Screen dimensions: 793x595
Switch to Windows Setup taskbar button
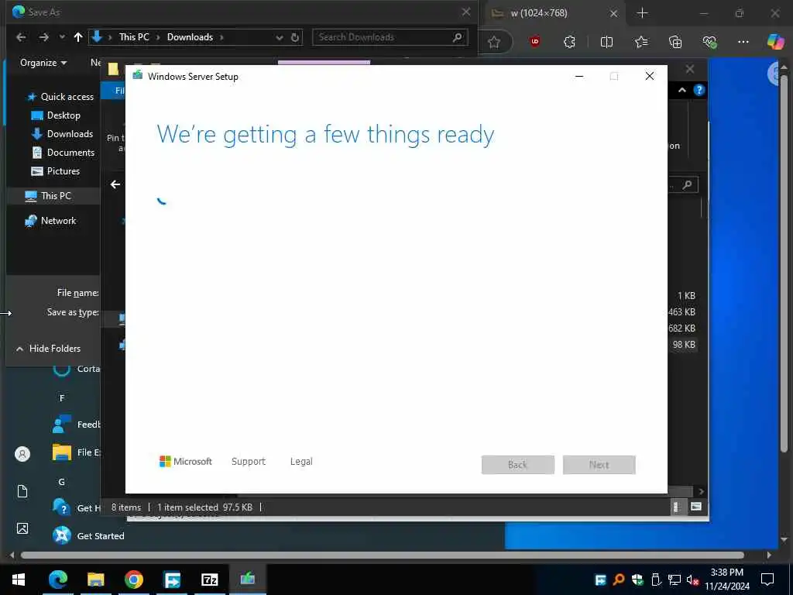247,580
